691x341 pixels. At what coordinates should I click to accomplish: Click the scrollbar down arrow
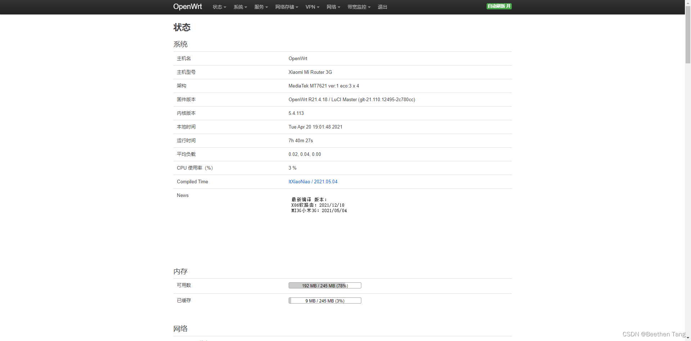point(688,338)
